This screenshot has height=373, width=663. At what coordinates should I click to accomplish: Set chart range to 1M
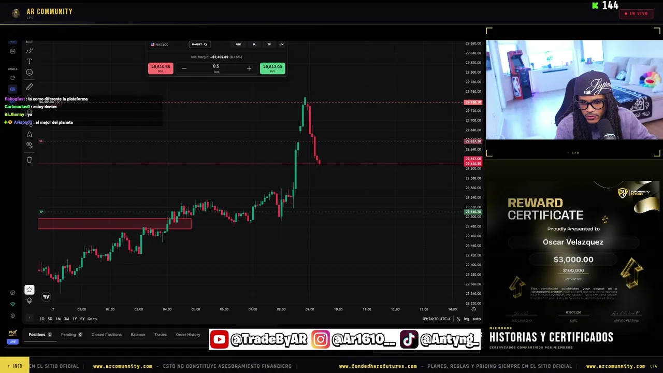(58, 319)
